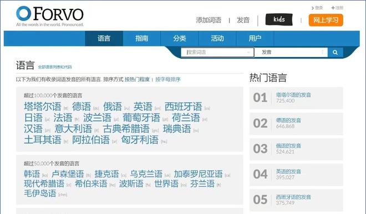
Task: Click the orange 网上学习 button
Action: (x=326, y=20)
